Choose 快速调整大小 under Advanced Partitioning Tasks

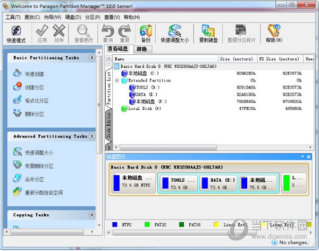(x=33, y=152)
